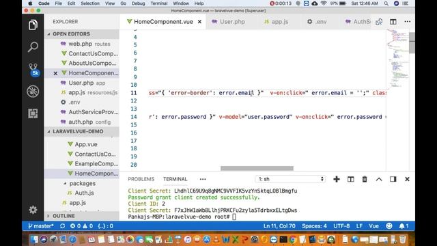437x246 pixels.
Task: Open Source Control view with 5k badge
Action: (33, 70)
